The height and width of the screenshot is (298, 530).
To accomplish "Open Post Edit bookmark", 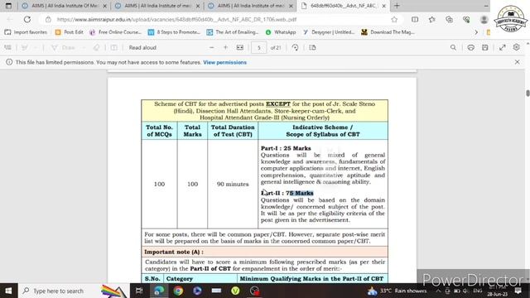I will point(69,32).
